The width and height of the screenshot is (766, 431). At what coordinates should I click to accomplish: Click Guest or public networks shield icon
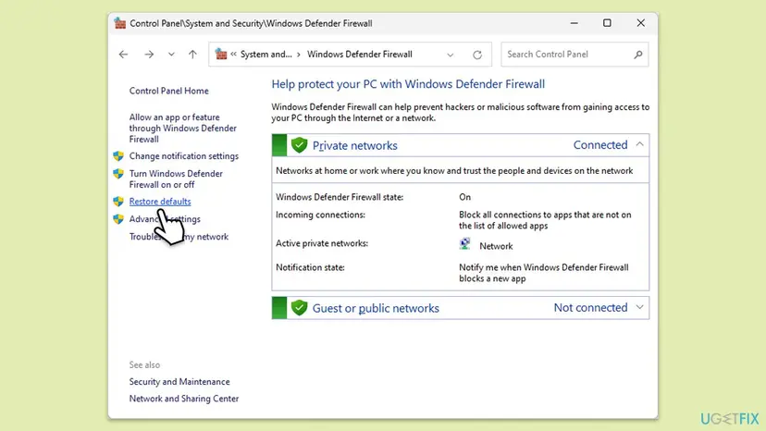[299, 308]
